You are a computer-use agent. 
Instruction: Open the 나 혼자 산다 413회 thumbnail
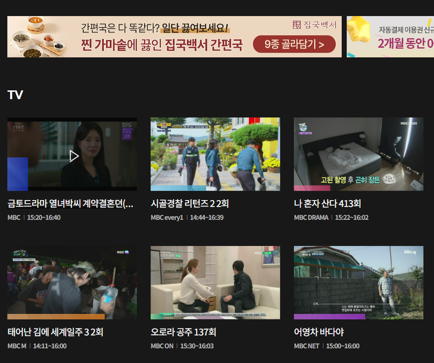(x=358, y=154)
